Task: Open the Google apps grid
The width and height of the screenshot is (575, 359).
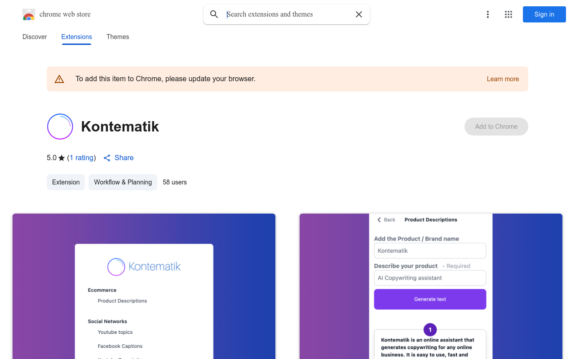Action: pyautogui.click(x=509, y=14)
